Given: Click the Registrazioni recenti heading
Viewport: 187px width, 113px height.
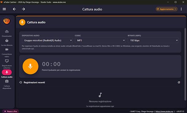Looking at the screenshot, I should 34,82.
